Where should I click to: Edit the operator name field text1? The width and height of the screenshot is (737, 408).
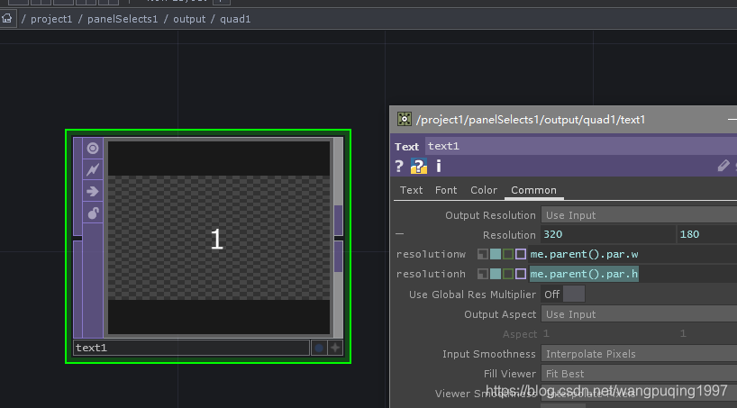coord(581,146)
